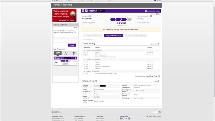Open FedEx Facebook page icon
This screenshot has height=121, width=215.
(121, 118)
